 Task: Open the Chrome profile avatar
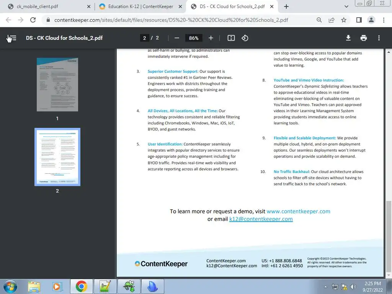pyautogui.click(x=371, y=20)
